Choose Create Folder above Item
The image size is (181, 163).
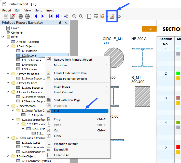78,73
